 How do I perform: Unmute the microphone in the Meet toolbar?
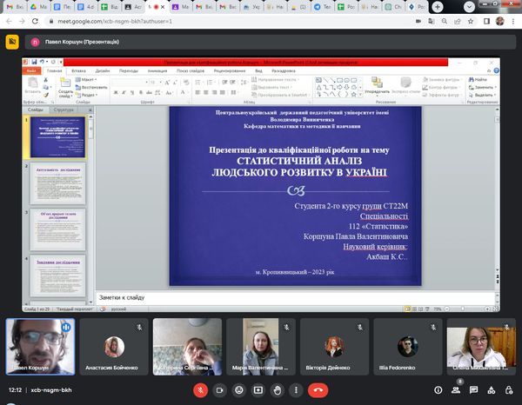[200, 390]
